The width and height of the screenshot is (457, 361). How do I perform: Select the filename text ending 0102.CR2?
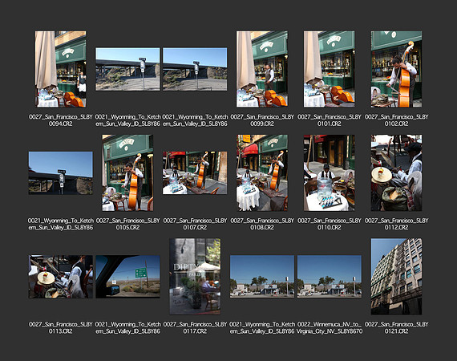point(396,120)
